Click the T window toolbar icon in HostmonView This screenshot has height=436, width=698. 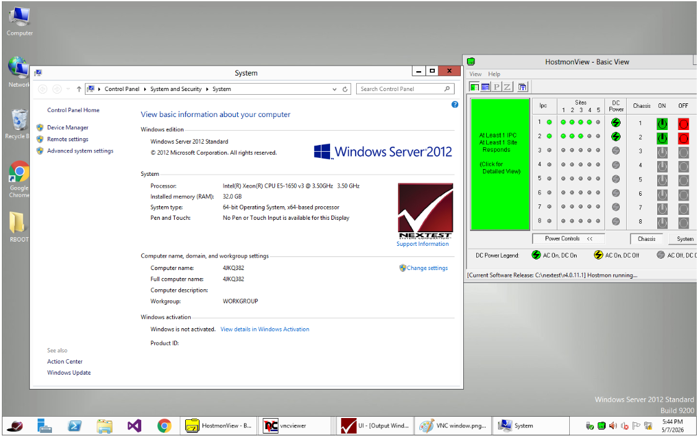pos(522,87)
